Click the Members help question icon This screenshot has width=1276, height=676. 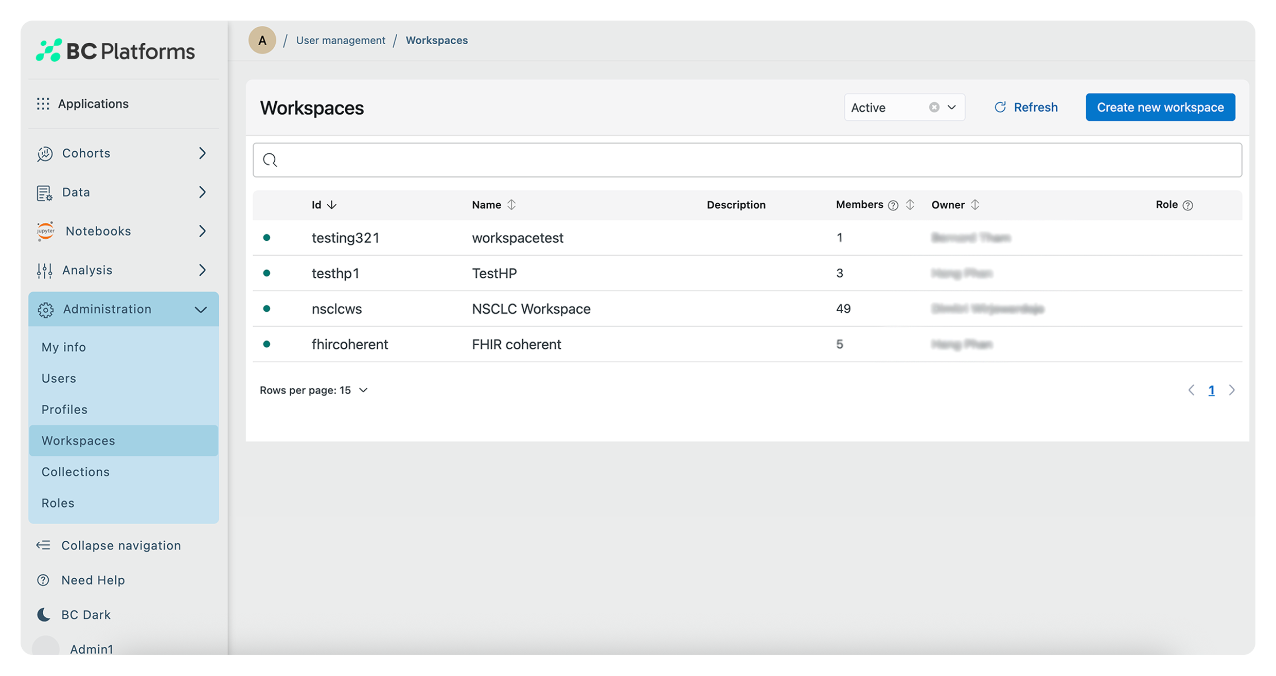pyautogui.click(x=893, y=205)
